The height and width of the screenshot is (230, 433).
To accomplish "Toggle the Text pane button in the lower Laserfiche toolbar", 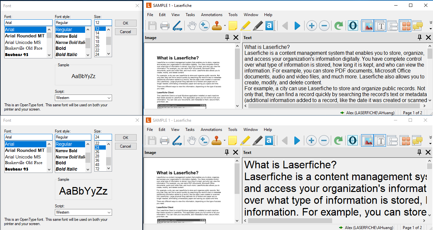I will [x=380, y=140].
